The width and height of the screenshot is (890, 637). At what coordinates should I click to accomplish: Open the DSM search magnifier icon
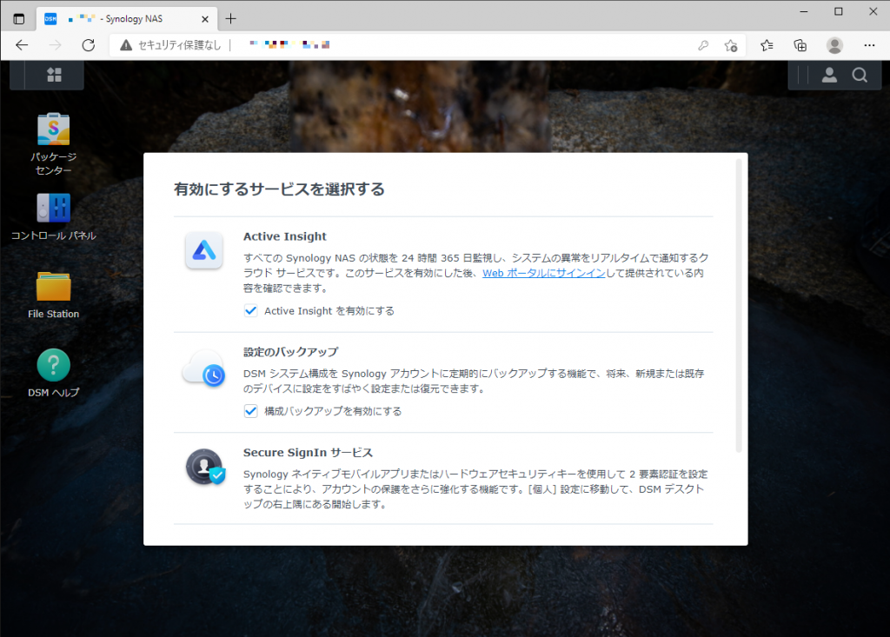point(860,75)
